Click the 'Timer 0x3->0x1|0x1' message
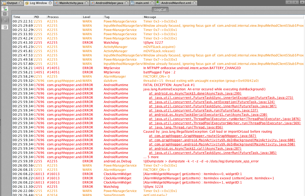This screenshot has height=196, width=305. [160, 191]
